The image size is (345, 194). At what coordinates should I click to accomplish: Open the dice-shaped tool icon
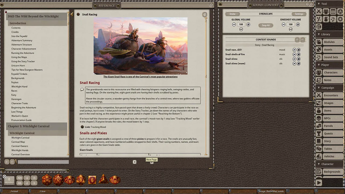(x=340, y=11)
